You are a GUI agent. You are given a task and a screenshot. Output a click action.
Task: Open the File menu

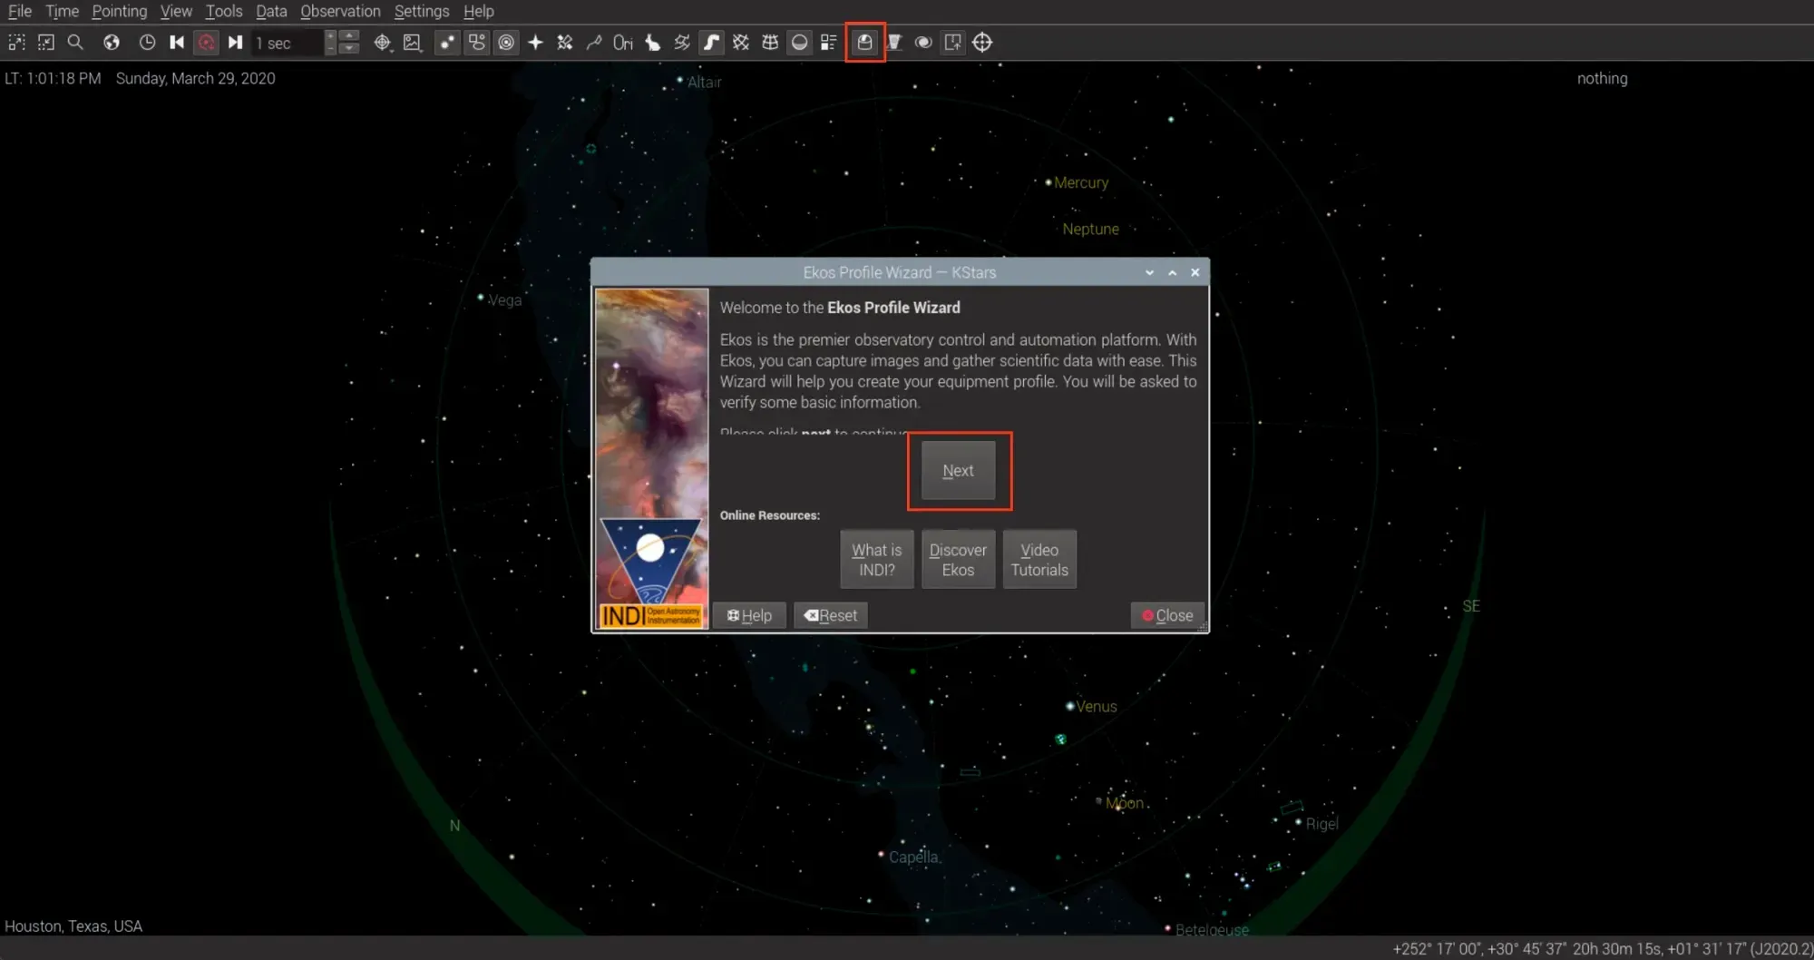pyautogui.click(x=20, y=12)
